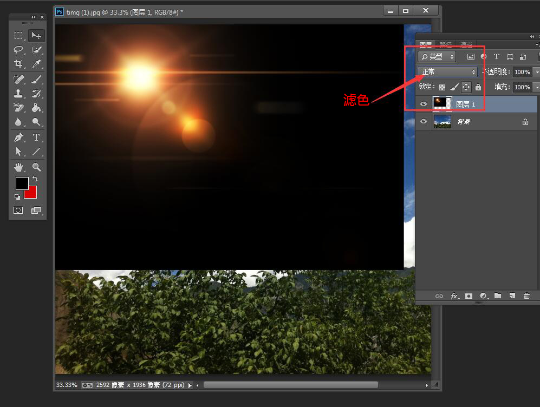Select the 背景 layer name
The width and height of the screenshot is (540, 407).
(x=464, y=121)
